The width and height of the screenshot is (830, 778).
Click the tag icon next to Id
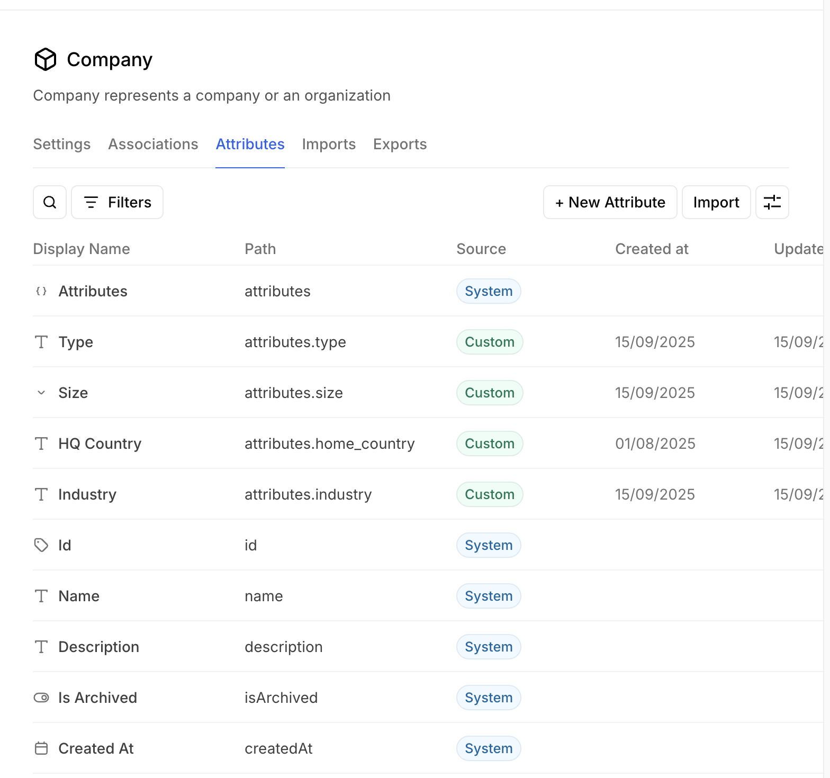41,545
